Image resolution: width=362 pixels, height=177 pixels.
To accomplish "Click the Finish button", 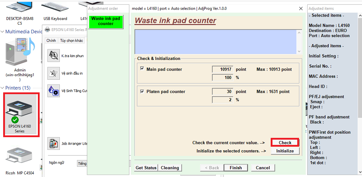I will [236, 168].
